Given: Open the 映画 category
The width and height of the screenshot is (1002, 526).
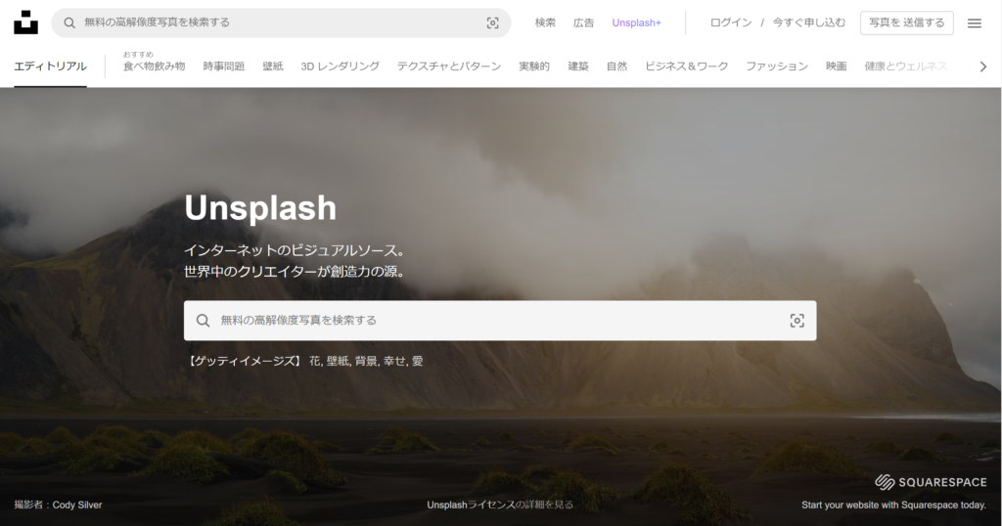Looking at the screenshot, I should [x=836, y=66].
